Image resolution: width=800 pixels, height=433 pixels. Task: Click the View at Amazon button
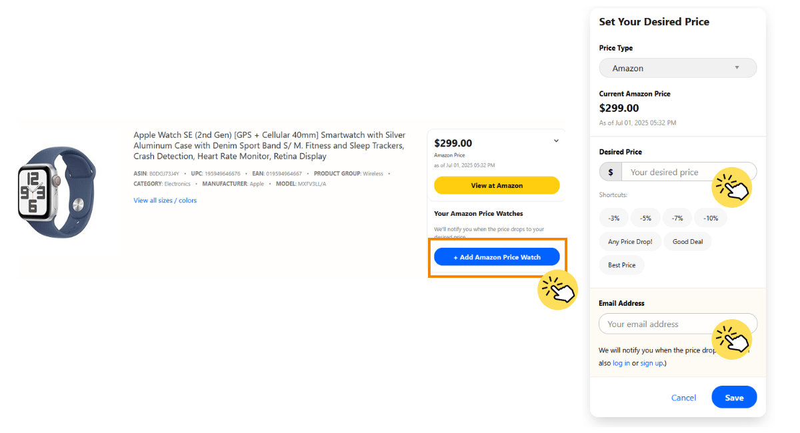click(x=497, y=185)
